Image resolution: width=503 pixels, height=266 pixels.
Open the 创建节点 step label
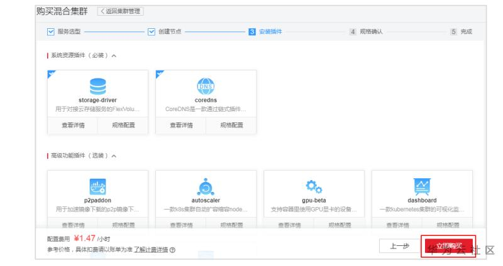pos(170,32)
